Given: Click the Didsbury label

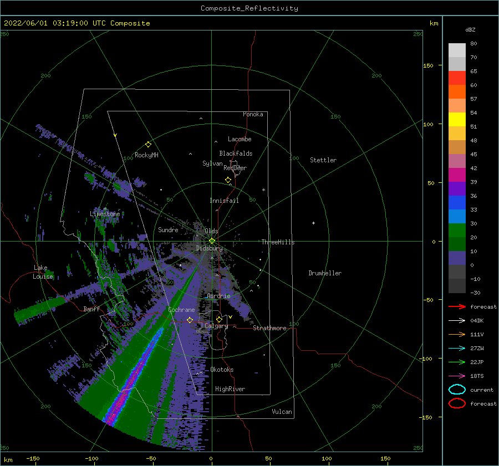Looking at the screenshot, I should [x=209, y=248].
